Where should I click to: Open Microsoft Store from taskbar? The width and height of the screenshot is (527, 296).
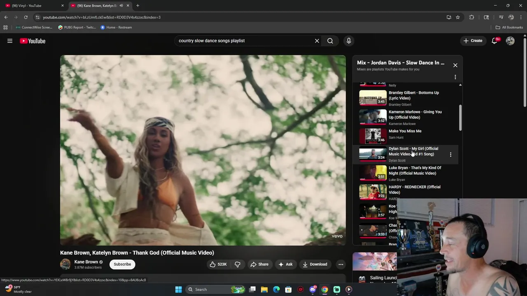tap(288, 289)
